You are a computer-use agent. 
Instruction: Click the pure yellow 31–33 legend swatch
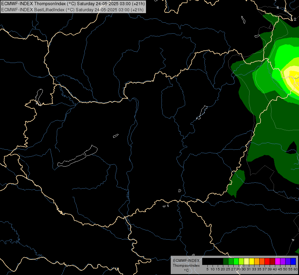tap(252, 261)
